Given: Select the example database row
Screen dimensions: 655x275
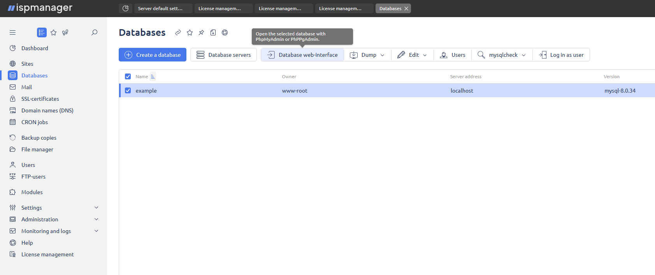Looking at the screenshot, I should point(387,91).
